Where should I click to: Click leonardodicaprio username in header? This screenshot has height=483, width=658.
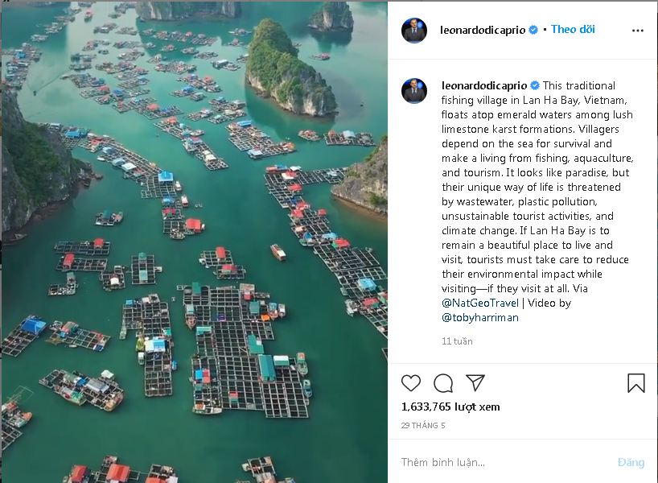click(483, 30)
